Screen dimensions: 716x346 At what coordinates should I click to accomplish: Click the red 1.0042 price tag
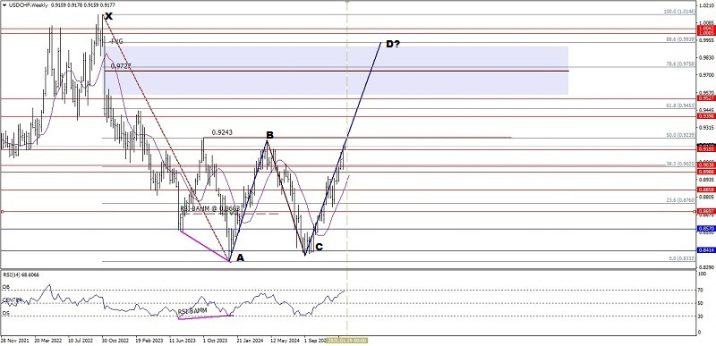[706, 29]
